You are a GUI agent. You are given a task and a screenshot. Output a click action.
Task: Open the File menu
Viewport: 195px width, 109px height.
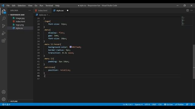(8, 5)
